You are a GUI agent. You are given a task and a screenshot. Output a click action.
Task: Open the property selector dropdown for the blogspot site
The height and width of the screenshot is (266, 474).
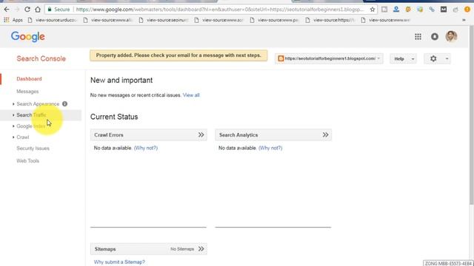[x=329, y=58]
